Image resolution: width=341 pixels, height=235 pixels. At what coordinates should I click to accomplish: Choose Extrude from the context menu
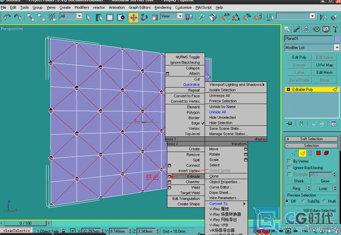[x=193, y=176]
